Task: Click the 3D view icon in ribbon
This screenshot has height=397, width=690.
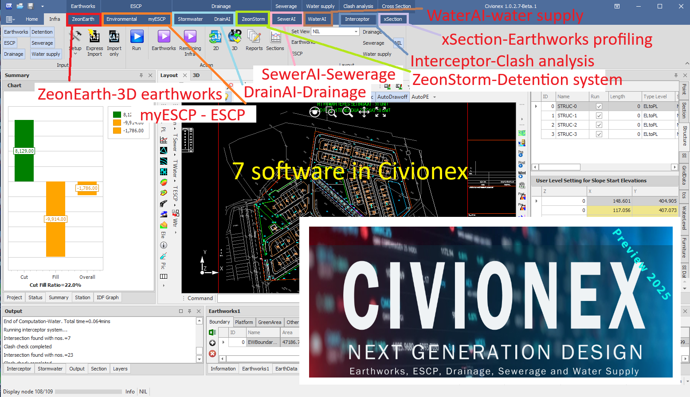Action: tap(235, 36)
